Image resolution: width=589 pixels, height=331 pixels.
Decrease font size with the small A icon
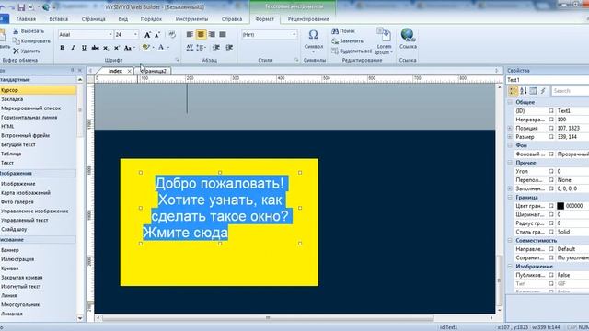click(157, 35)
